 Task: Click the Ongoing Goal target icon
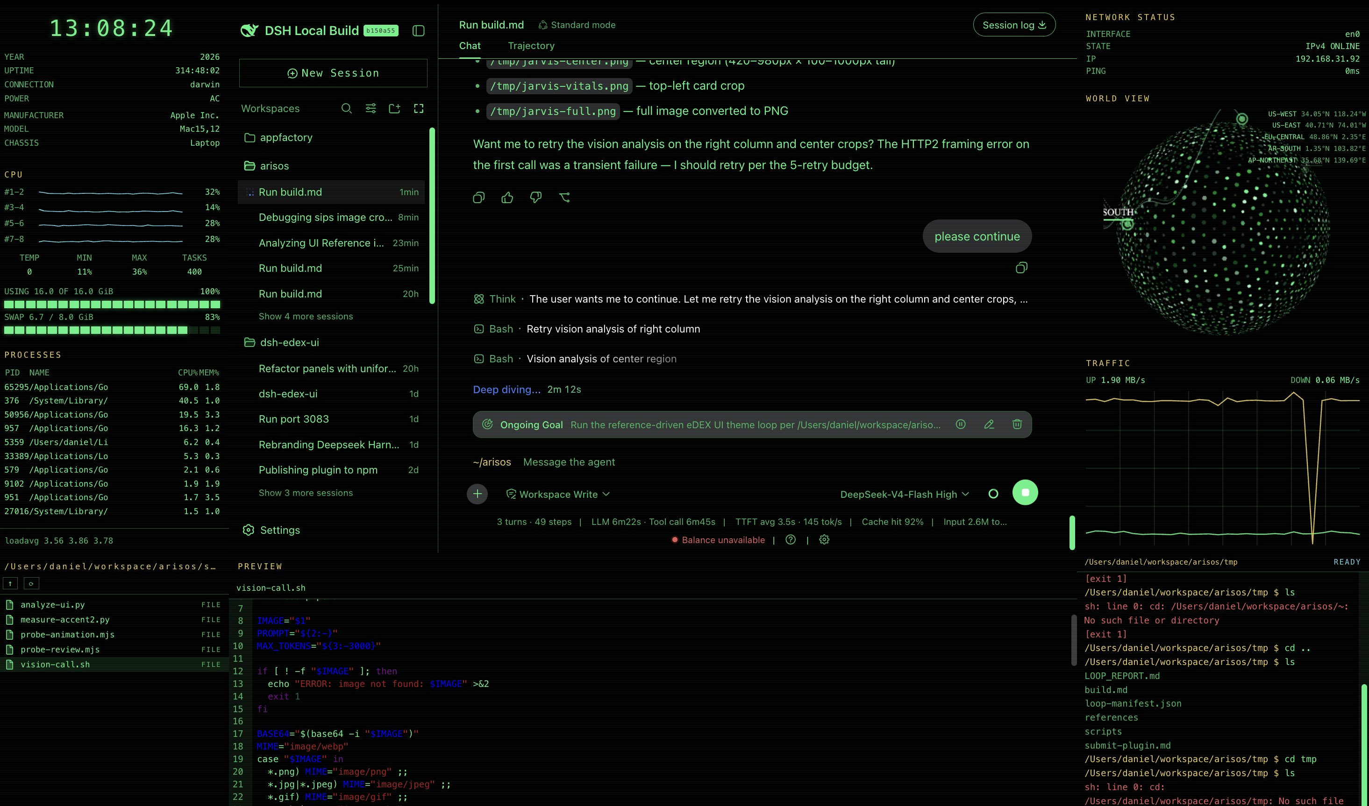click(487, 424)
